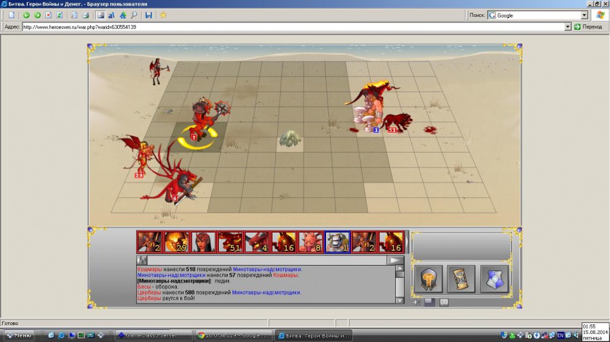Refresh the page using the green reload icon
Image resolution: width=610 pixels, height=342 pixels.
(x=60, y=15)
